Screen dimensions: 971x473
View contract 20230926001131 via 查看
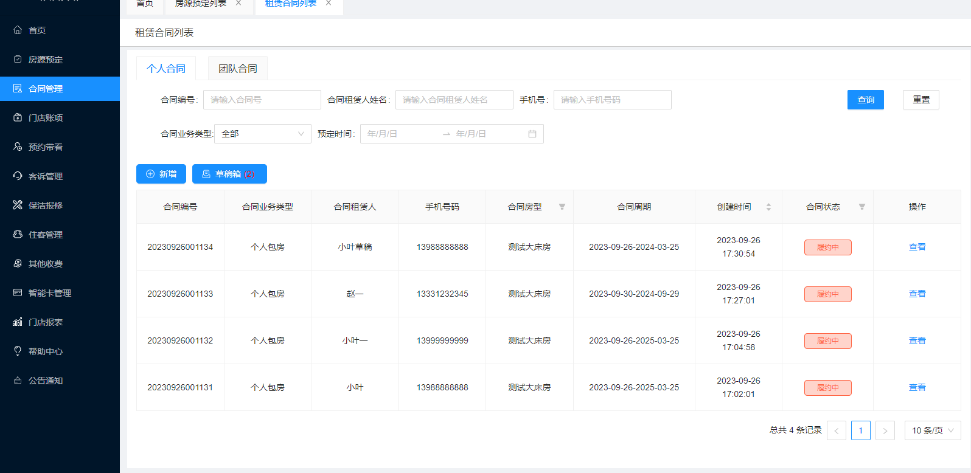click(917, 387)
